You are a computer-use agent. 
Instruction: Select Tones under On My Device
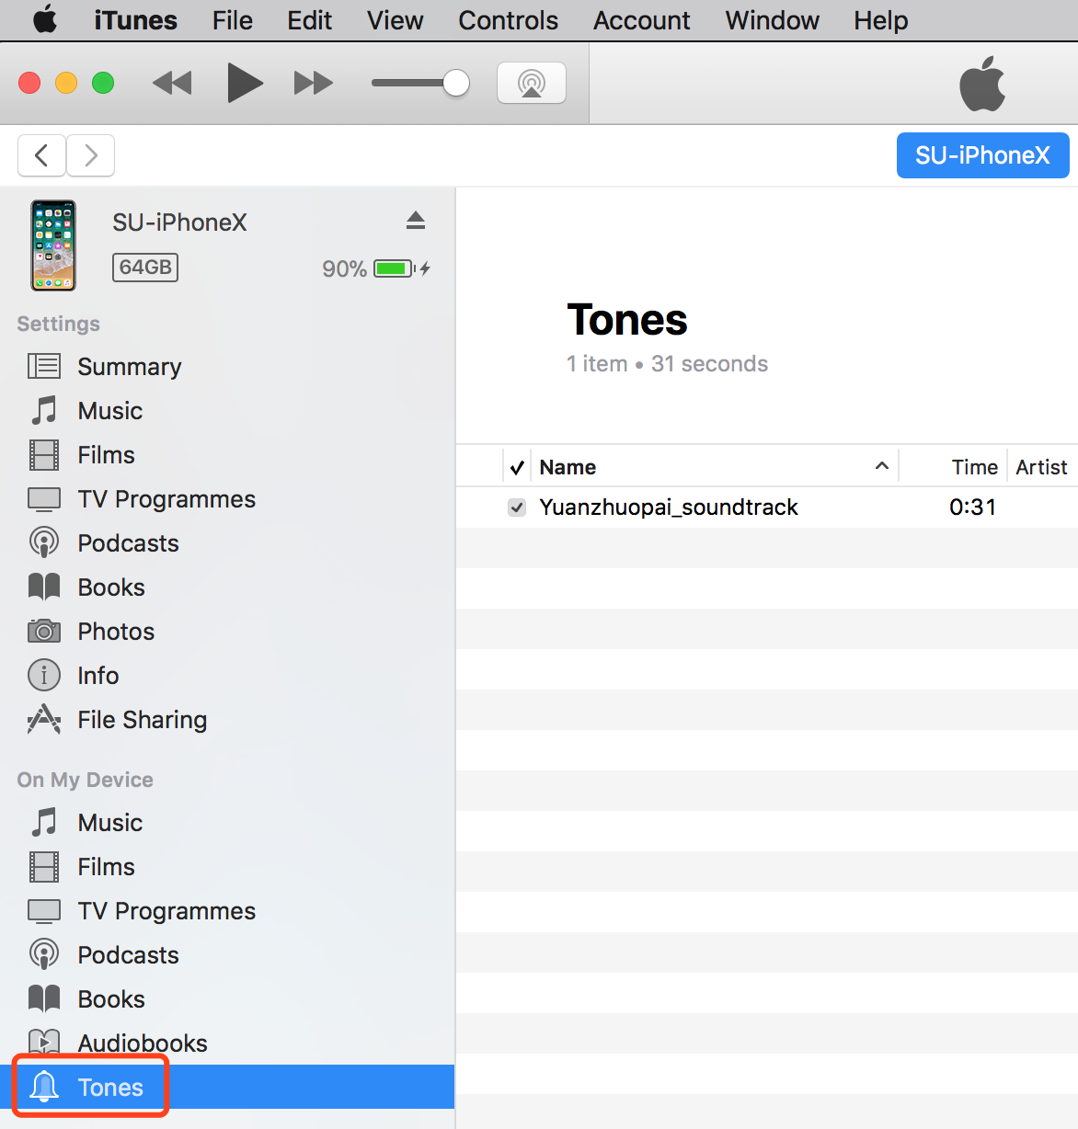(x=227, y=1088)
